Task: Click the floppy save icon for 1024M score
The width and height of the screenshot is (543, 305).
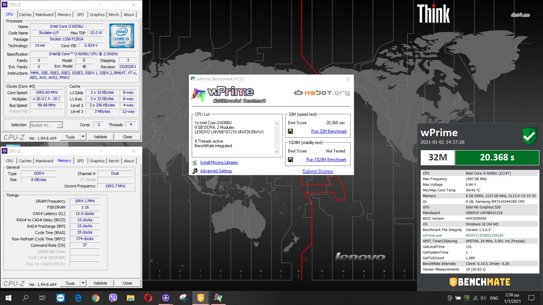Action: 290,160
